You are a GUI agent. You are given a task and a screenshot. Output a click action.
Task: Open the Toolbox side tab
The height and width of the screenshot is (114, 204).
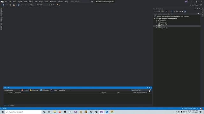tap(2, 19)
